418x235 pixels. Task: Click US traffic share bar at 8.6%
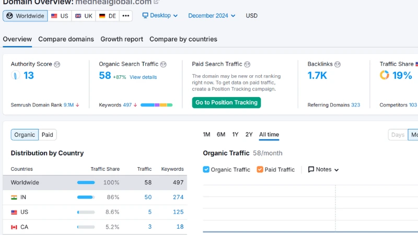coord(86,213)
